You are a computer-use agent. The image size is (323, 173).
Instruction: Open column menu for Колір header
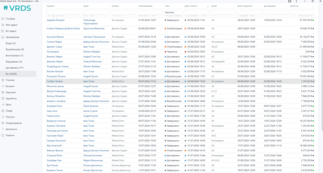tap(234, 6)
